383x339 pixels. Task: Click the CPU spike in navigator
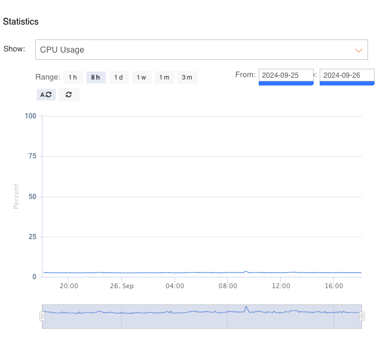coord(246,309)
